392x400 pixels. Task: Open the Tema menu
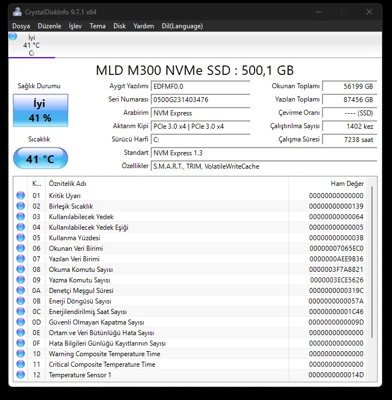click(x=97, y=26)
